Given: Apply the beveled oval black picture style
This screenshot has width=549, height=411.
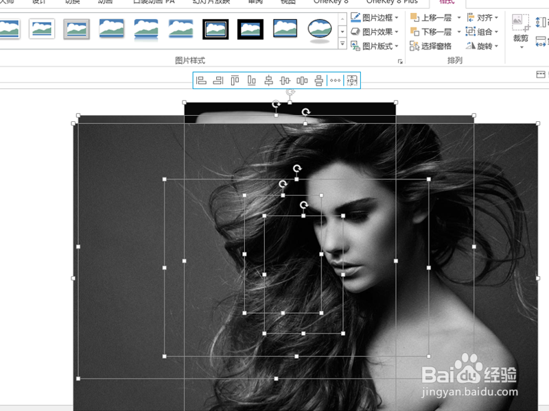Looking at the screenshot, I should click(x=320, y=30).
